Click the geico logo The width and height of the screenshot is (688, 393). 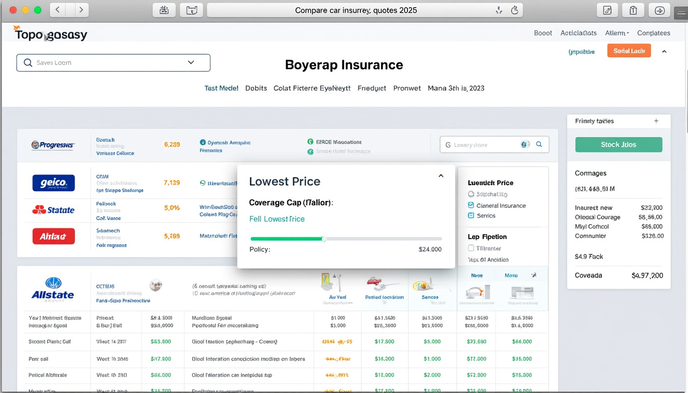[x=53, y=183]
